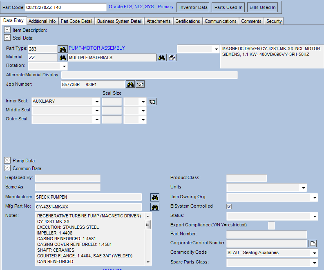Click Product Class field

click(247, 178)
